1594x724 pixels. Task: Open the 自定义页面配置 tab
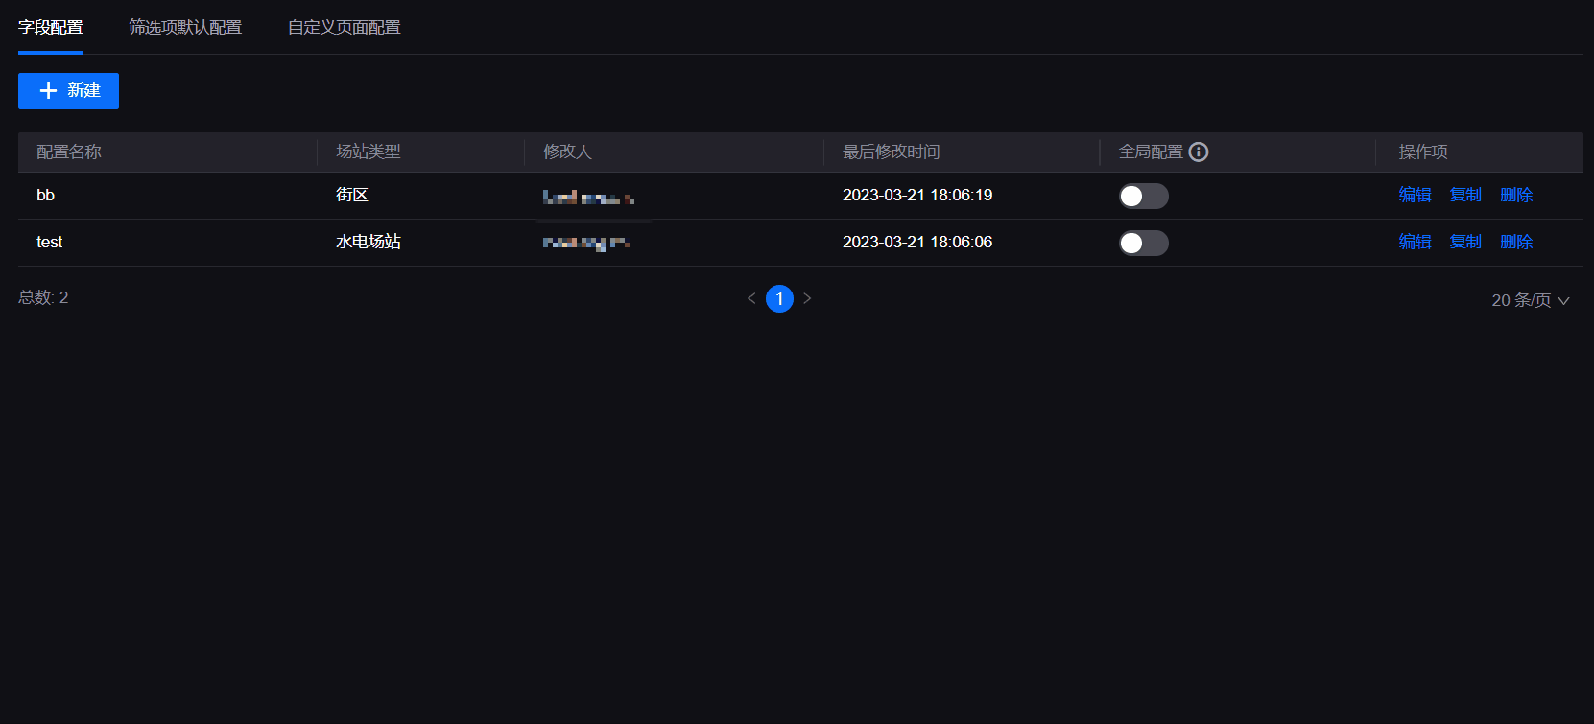coord(345,27)
